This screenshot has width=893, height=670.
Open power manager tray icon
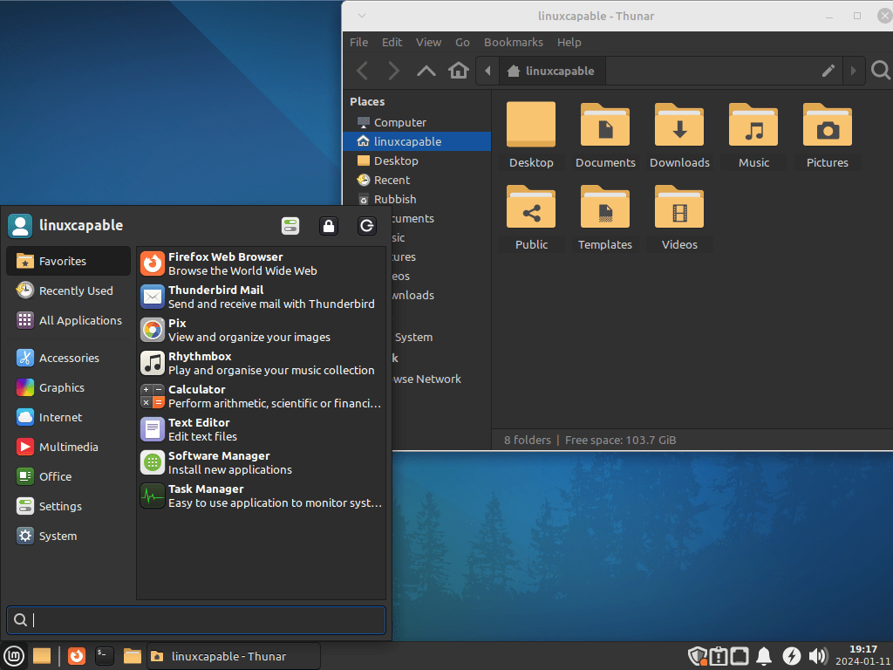[x=791, y=656]
